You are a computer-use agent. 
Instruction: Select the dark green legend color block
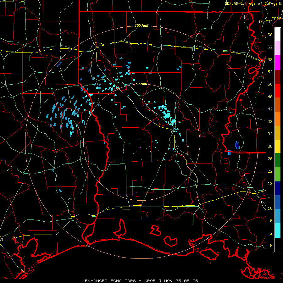tap(278, 160)
